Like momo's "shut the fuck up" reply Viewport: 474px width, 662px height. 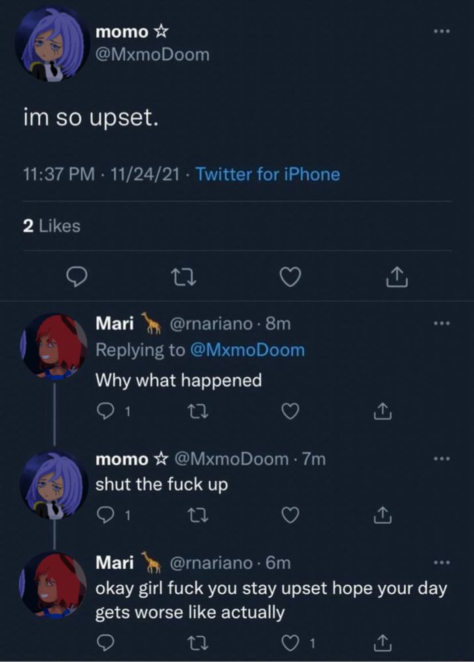(x=291, y=515)
